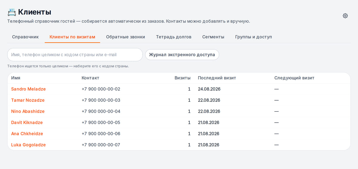Switch to Группы и доступ tab

click(254, 37)
